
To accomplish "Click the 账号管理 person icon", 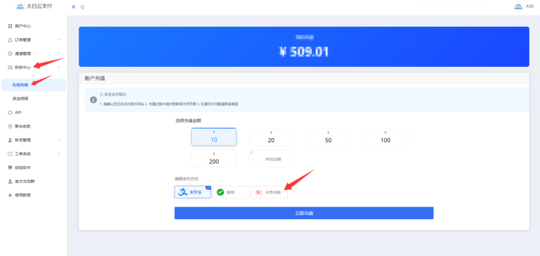I will click(10, 140).
